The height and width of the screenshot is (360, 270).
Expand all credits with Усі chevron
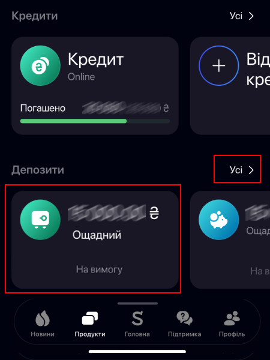(242, 16)
